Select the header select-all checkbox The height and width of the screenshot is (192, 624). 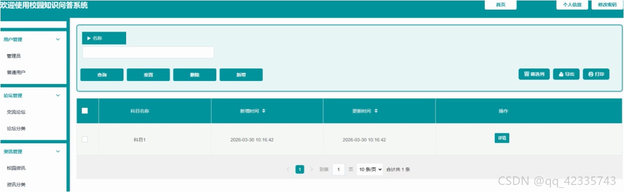85,111
